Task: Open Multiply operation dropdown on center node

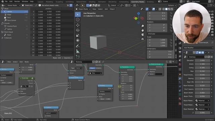Action: [x=105, y=91]
